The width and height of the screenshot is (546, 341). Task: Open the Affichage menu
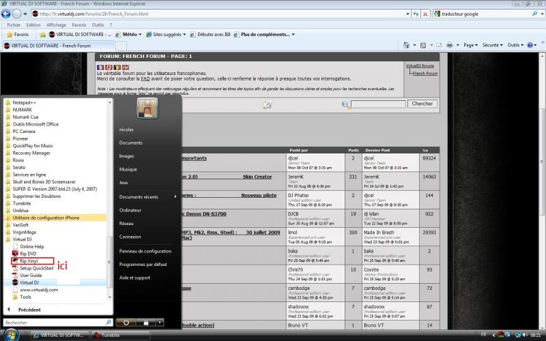[x=56, y=25]
